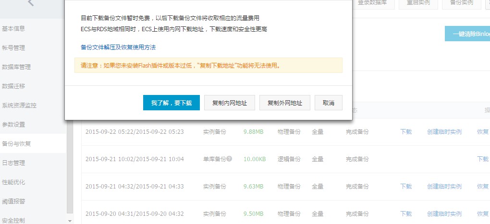Click the back chevron above the sidebar
Viewport: 490px width, 224px height.
point(31,3)
